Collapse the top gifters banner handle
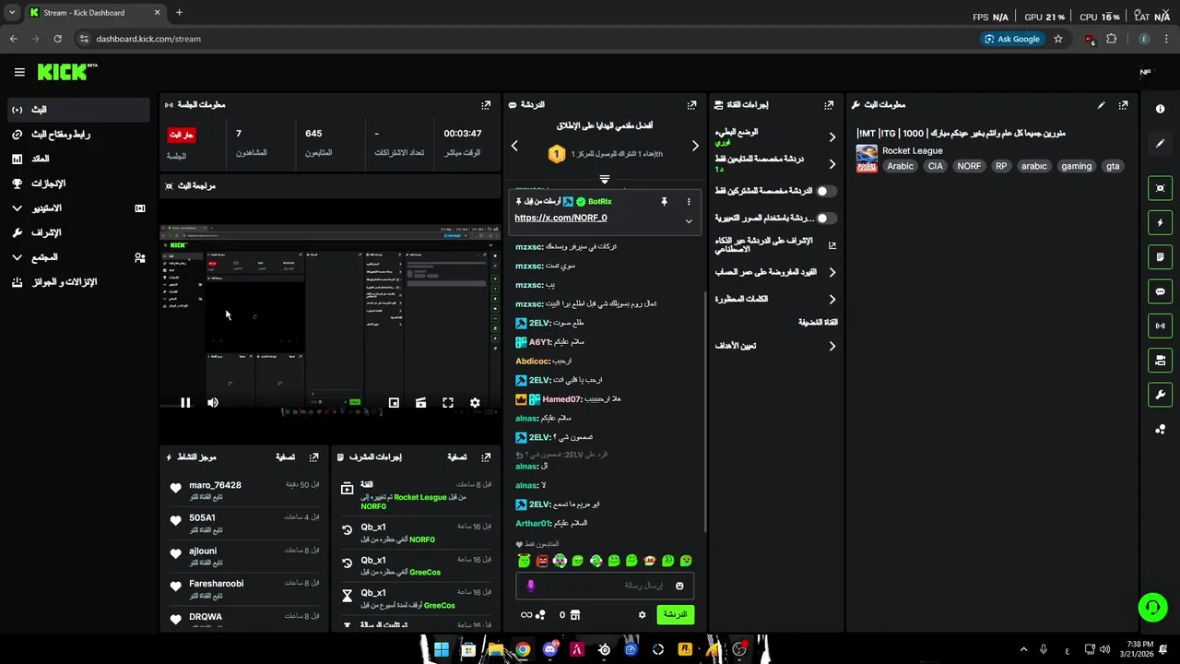Image resolution: width=1180 pixels, height=664 pixels. click(x=605, y=179)
